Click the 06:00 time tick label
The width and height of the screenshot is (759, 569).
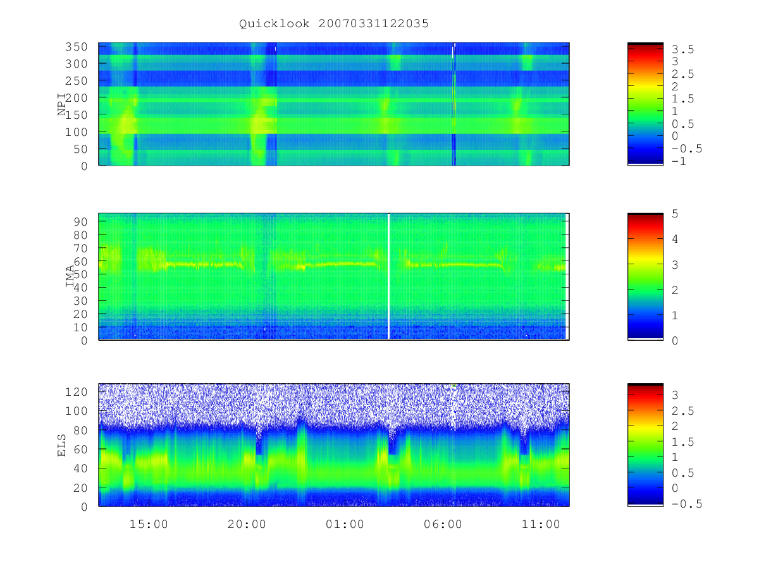coord(443,524)
